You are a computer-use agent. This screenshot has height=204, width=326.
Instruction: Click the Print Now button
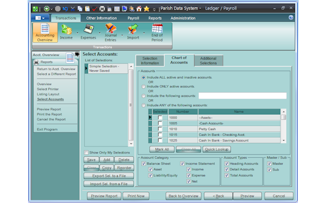(136, 196)
